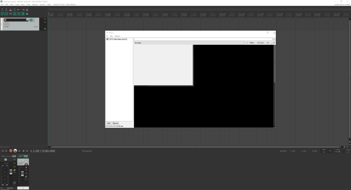This screenshot has width=351, height=190.
Task: Open the 'No preset' dropdown
Action: 189,43
